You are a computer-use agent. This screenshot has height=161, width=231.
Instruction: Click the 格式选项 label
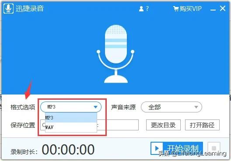[23, 107]
